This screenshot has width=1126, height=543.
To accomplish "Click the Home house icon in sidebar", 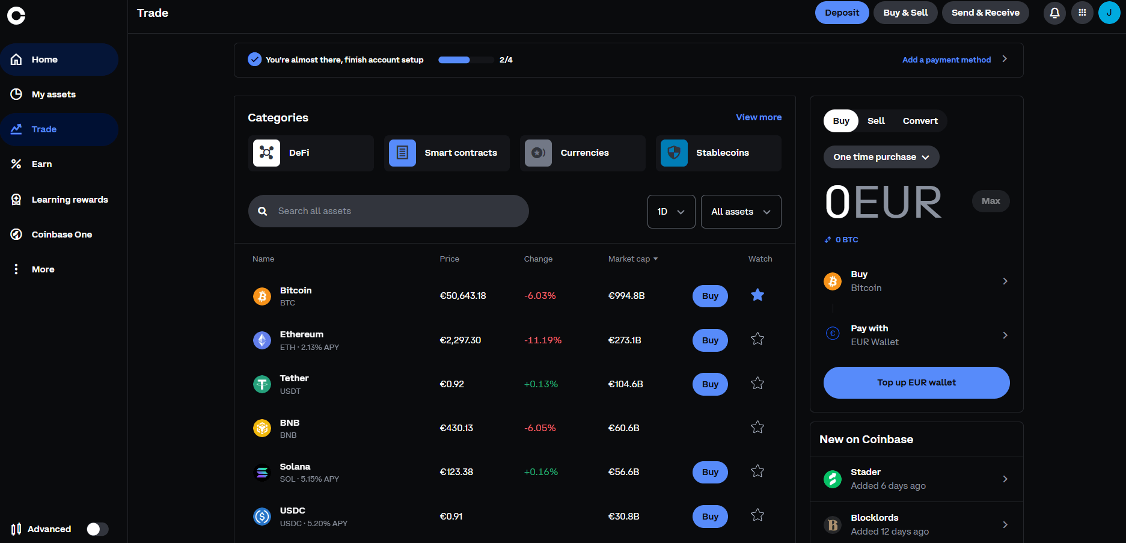I will pyautogui.click(x=16, y=60).
